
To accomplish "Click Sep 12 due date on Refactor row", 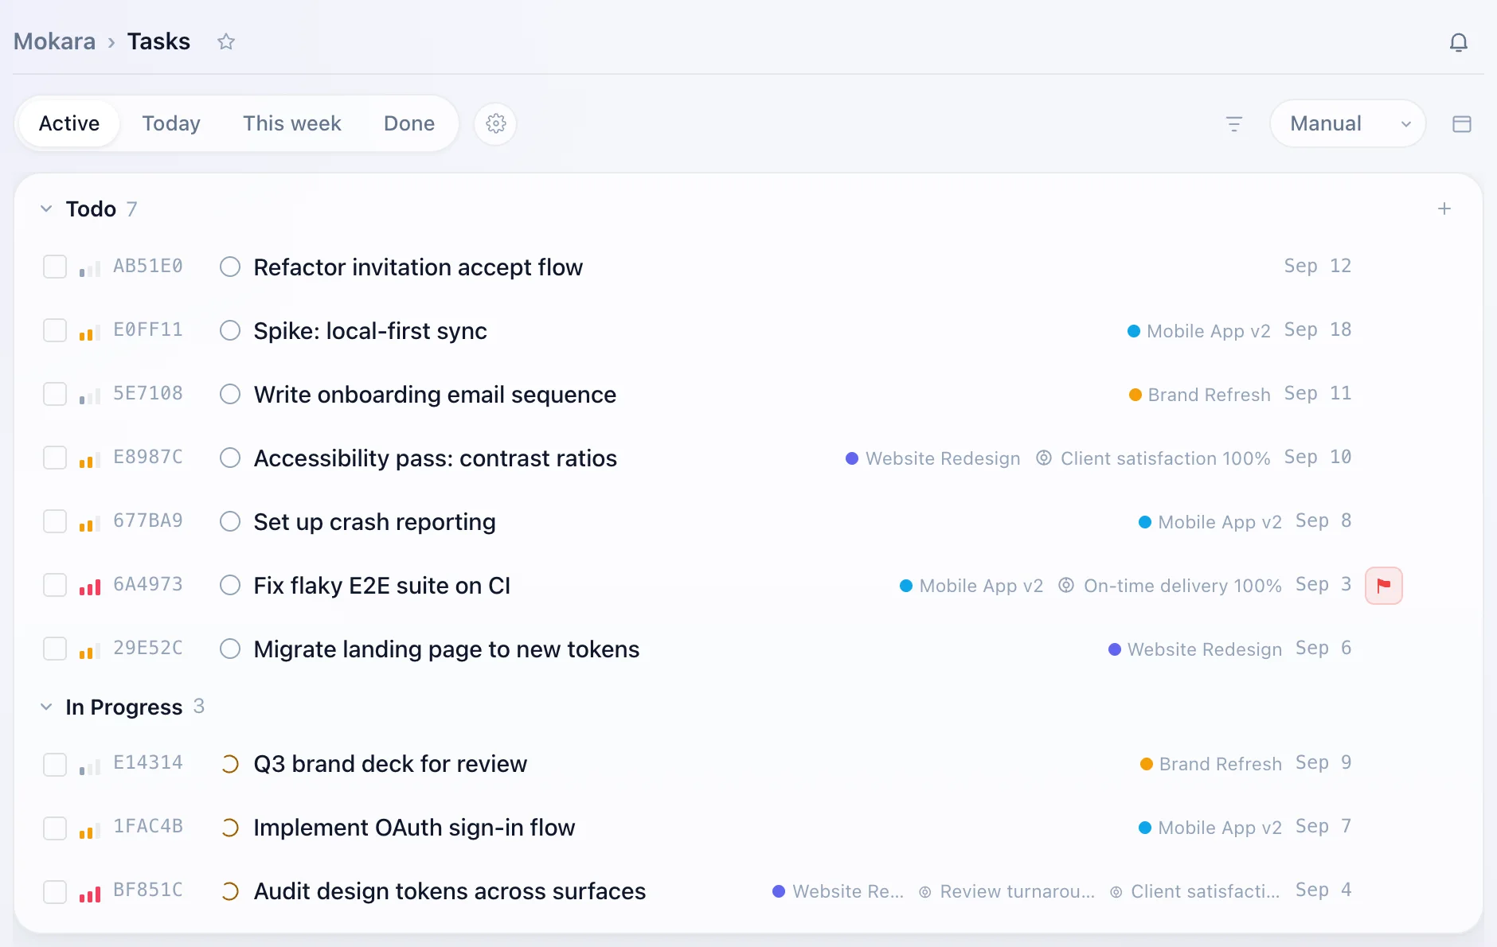I will click(x=1317, y=266).
